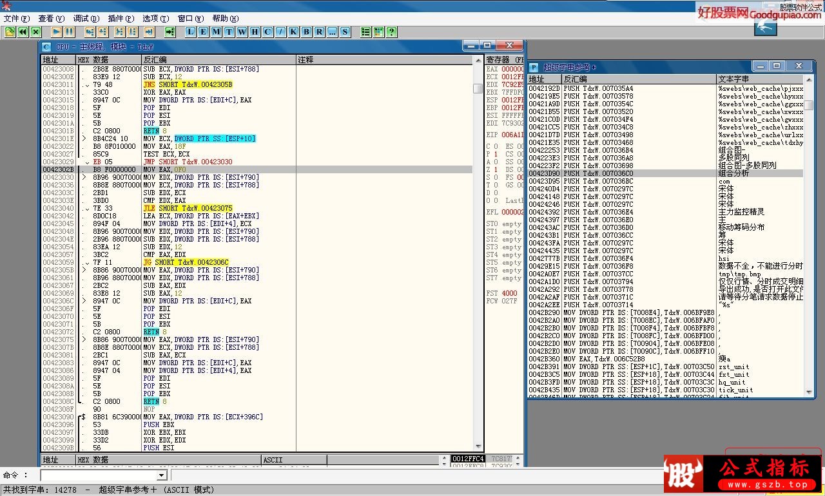The height and width of the screenshot is (496, 825).
Task: Open Executable modules with E button
Action: coord(204,32)
